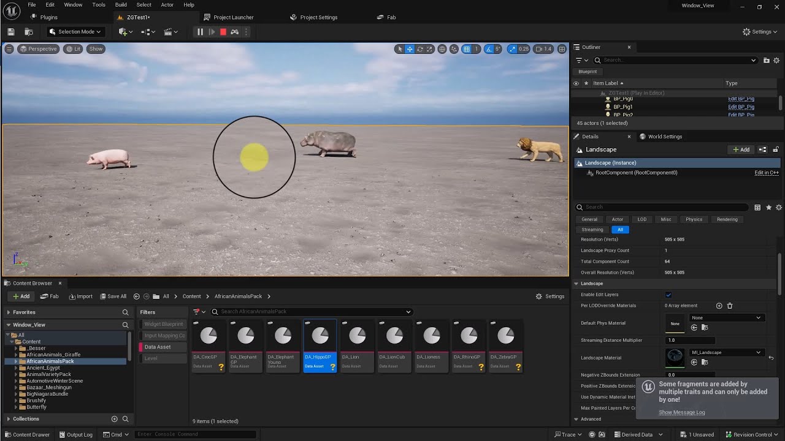The height and width of the screenshot is (441, 785).
Task: Open the toolbar Settings dropdown
Action: click(760, 32)
